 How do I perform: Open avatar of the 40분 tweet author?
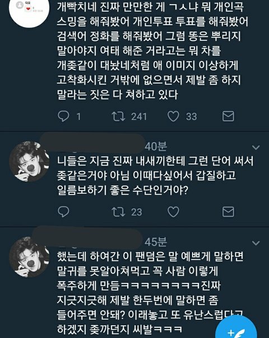click(29, 161)
